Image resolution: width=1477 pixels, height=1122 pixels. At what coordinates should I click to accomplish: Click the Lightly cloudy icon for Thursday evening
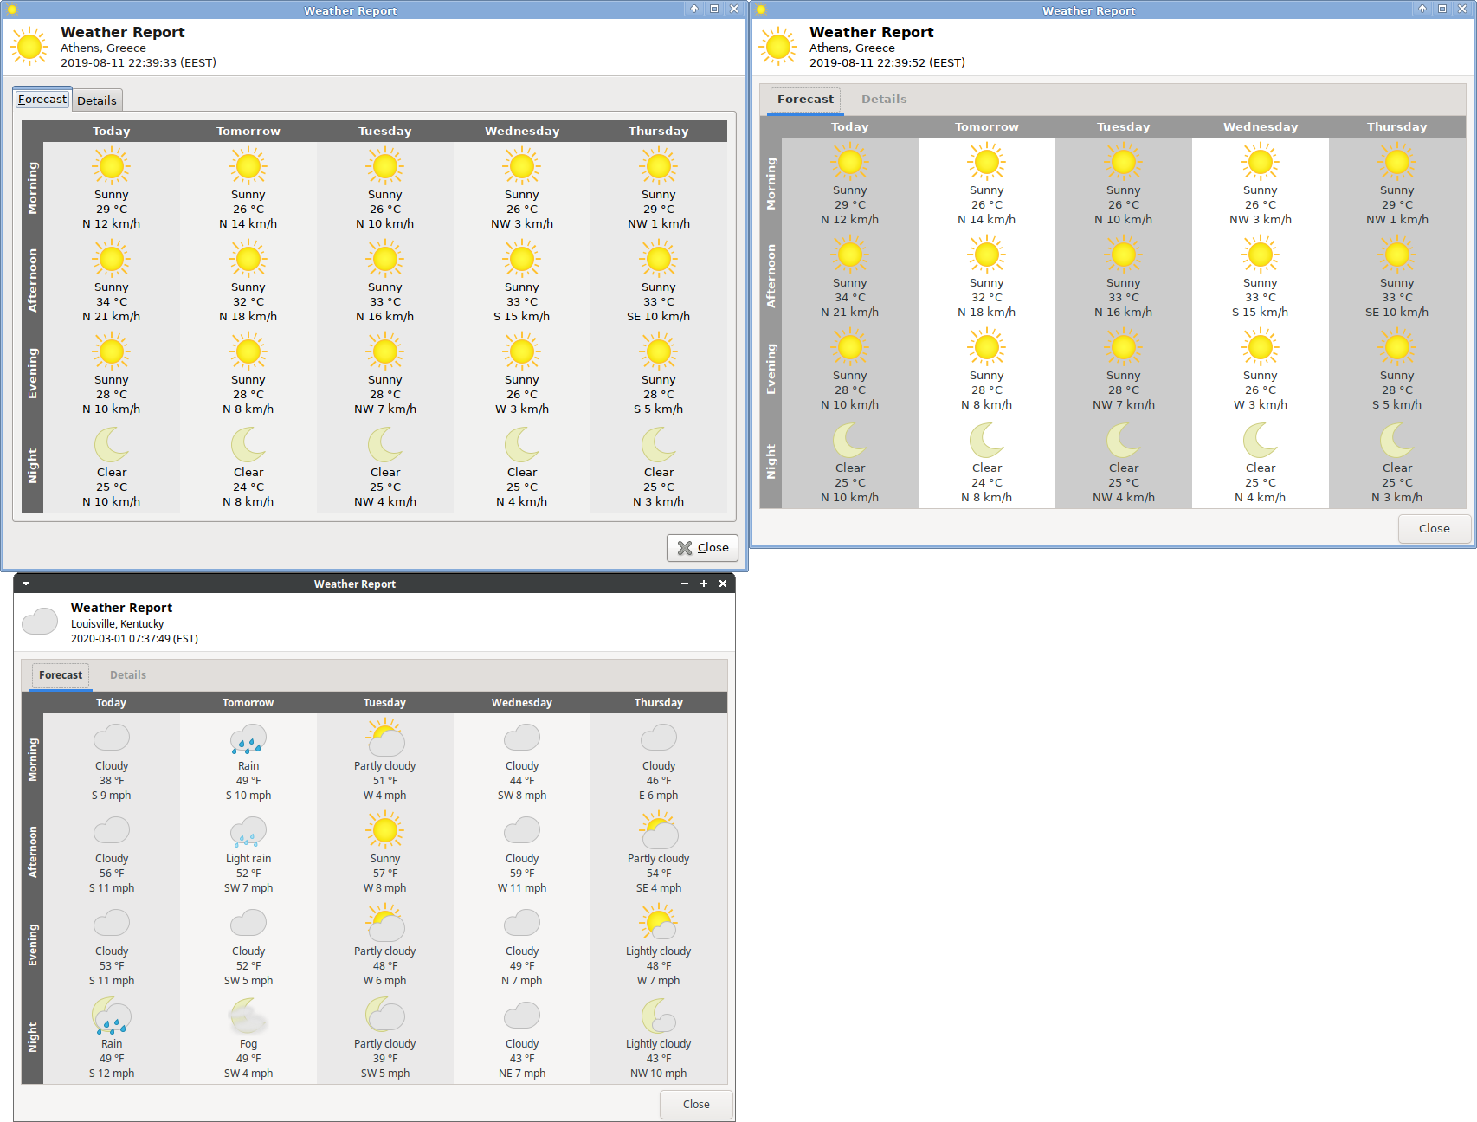659,924
